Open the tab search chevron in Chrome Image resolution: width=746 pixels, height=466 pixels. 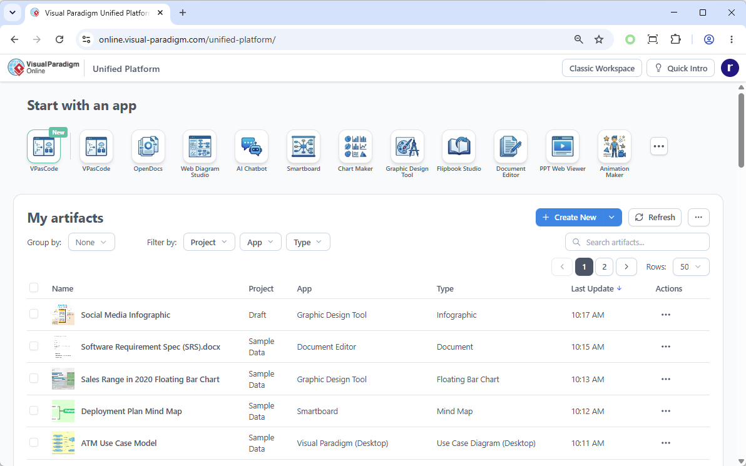click(13, 13)
